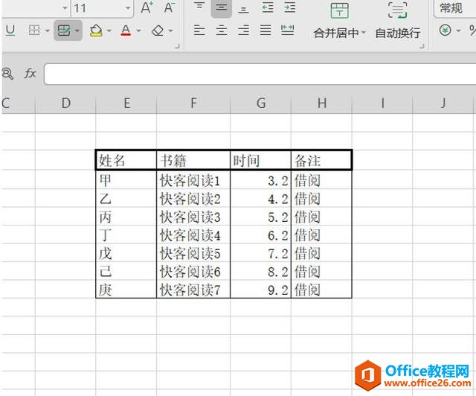The height and width of the screenshot is (396, 476).
Task: Toggle middle vertical alignment
Action: tap(222, 7)
